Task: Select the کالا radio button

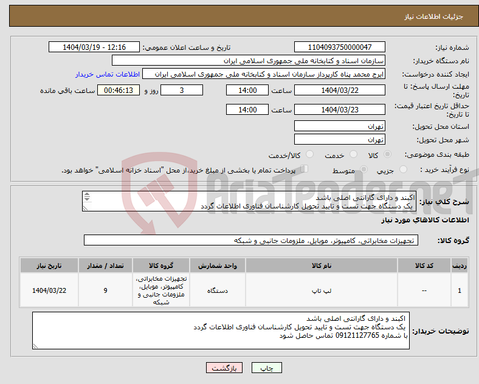Action: coord(387,154)
